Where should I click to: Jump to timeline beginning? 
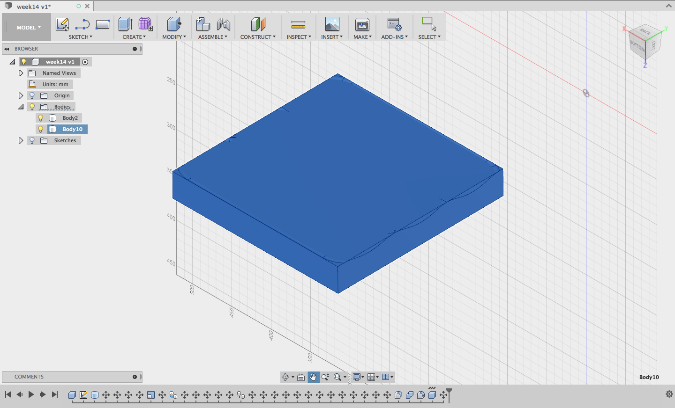click(8, 394)
